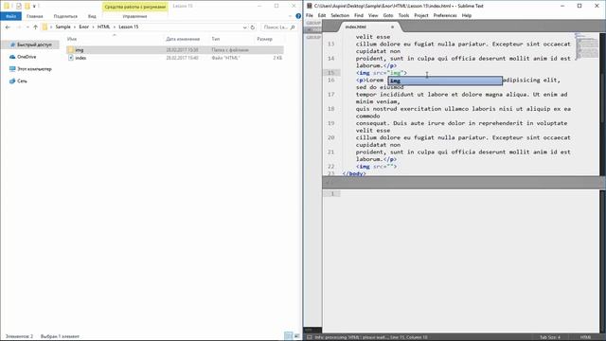
Task: Sort by the Тип column header
Action: click(x=216, y=39)
